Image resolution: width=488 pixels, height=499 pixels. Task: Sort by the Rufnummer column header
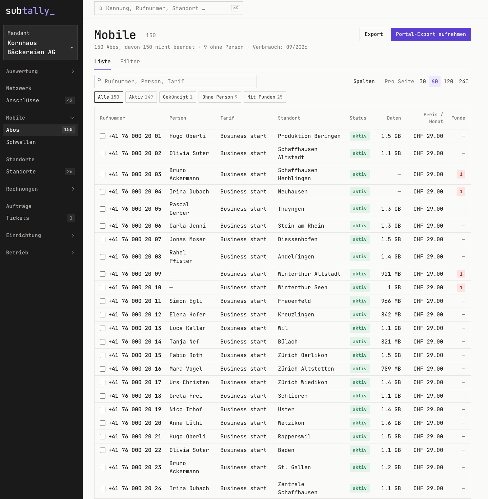click(x=113, y=118)
